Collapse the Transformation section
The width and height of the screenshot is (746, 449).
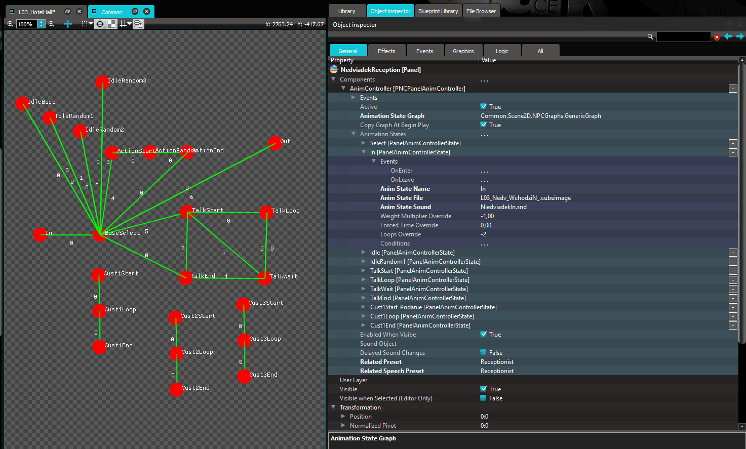click(333, 407)
